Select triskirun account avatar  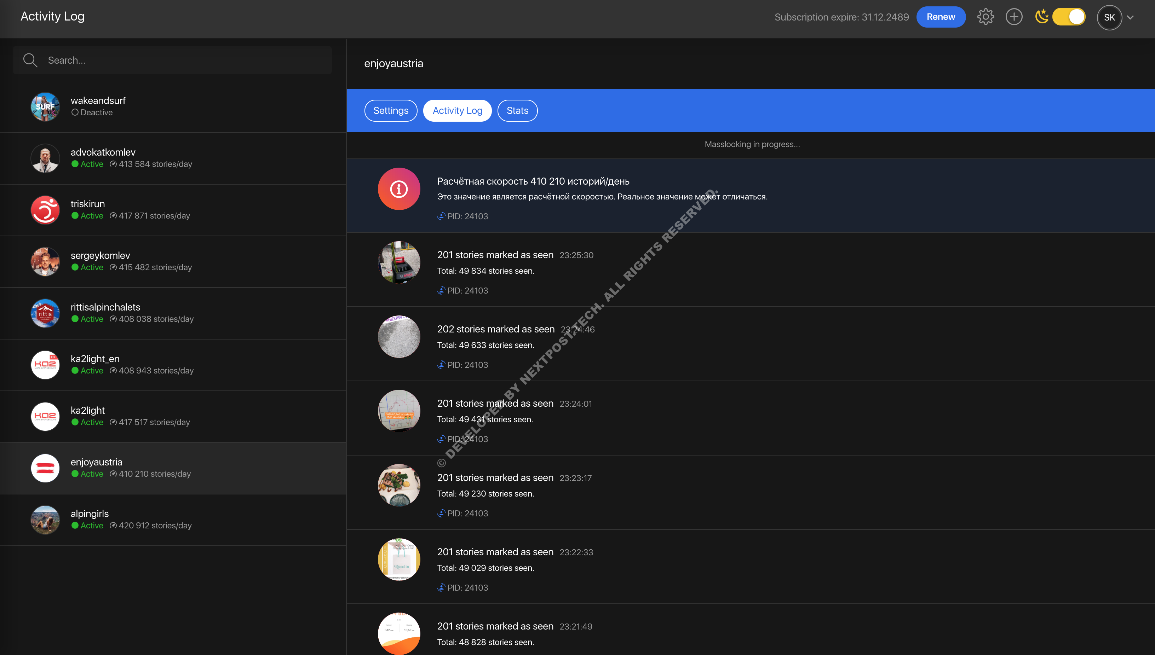point(45,210)
